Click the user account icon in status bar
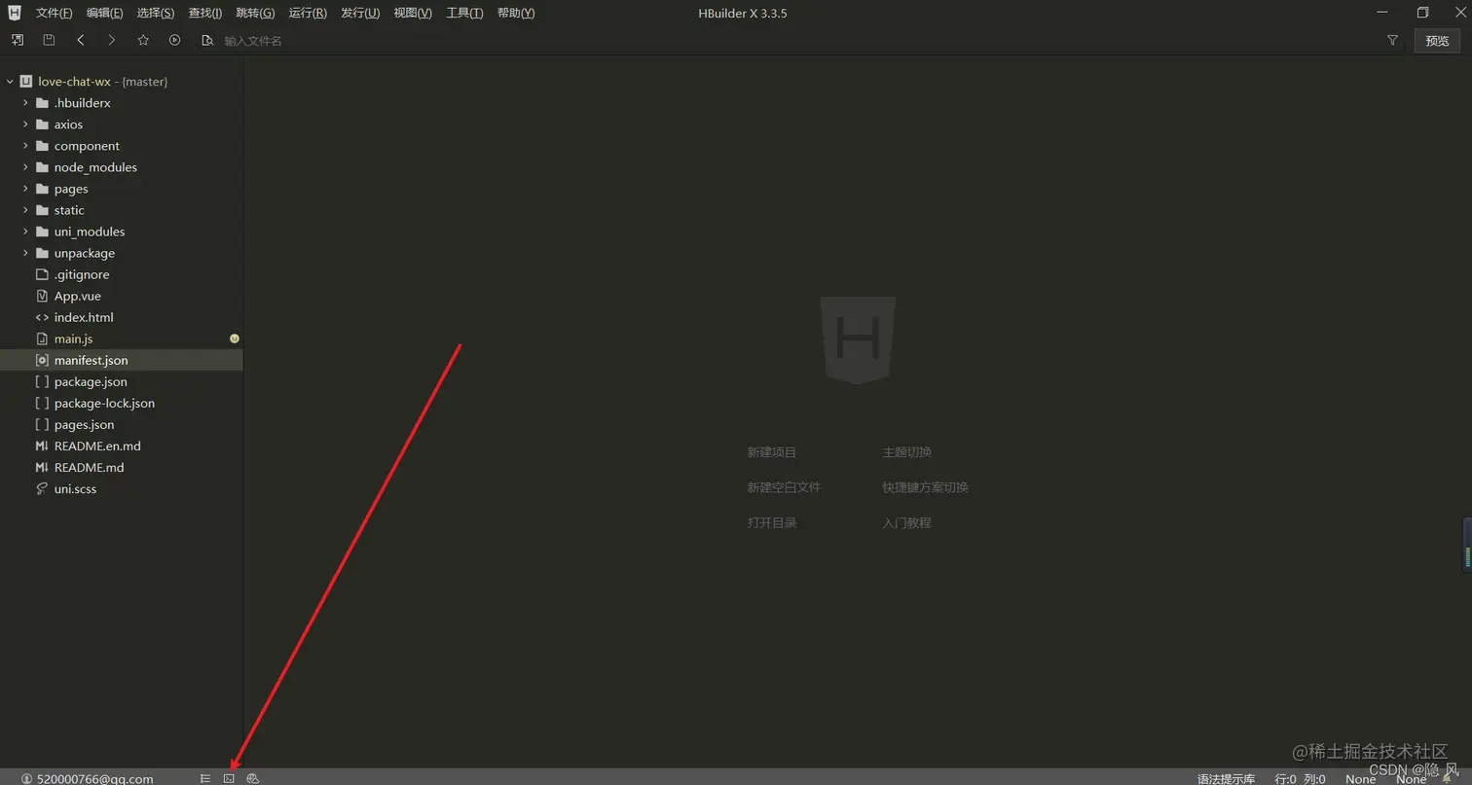 [x=26, y=778]
